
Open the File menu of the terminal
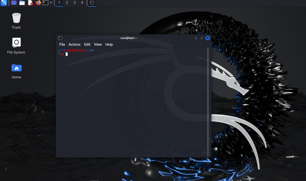point(62,44)
